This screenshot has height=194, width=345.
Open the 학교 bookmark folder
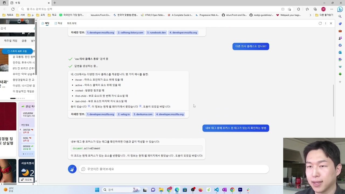[x=52, y=15]
